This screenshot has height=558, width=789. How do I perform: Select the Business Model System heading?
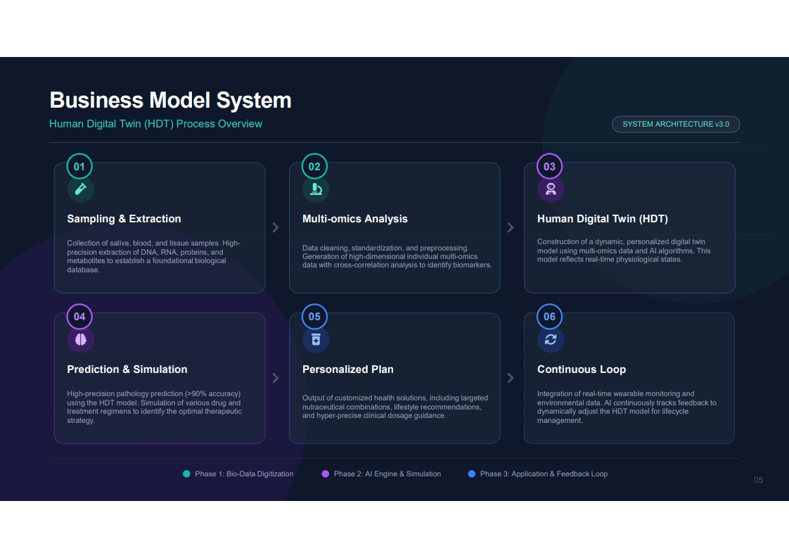coord(171,100)
